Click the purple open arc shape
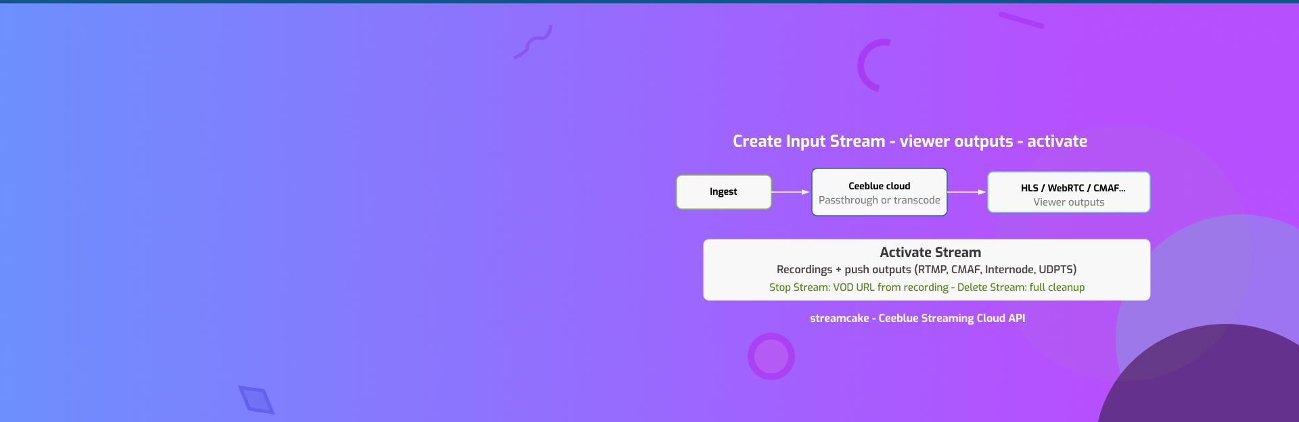Image resolution: width=1299 pixels, height=422 pixels. pyautogui.click(x=869, y=66)
